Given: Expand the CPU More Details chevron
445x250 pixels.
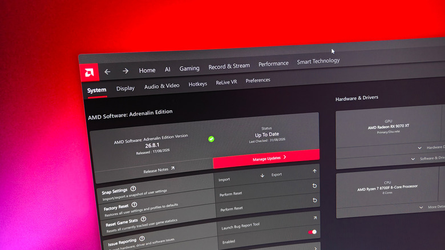Looking at the screenshot, I should (421, 208).
